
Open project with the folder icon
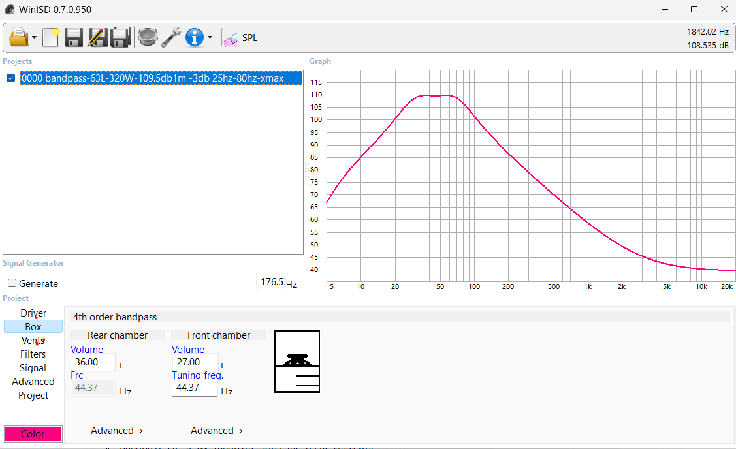(18, 38)
